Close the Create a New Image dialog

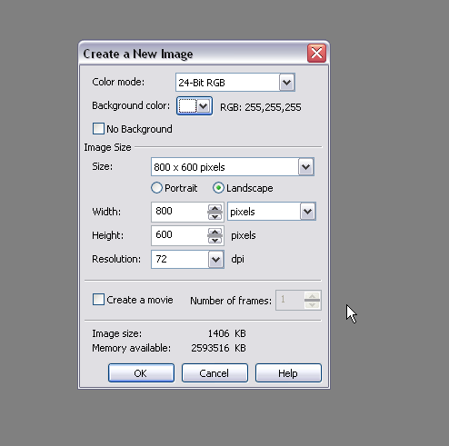click(x=316, y=54)
